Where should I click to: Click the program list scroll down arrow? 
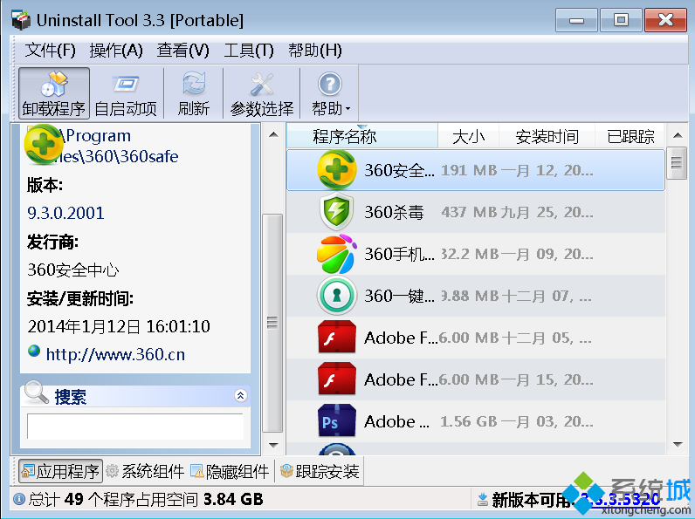point(678,445)
